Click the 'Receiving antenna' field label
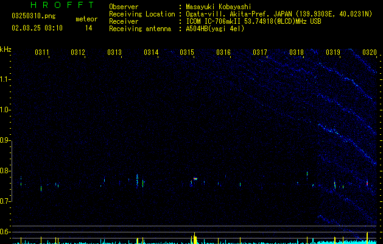This screenshot has width=383, height=244. click(140, 29)
